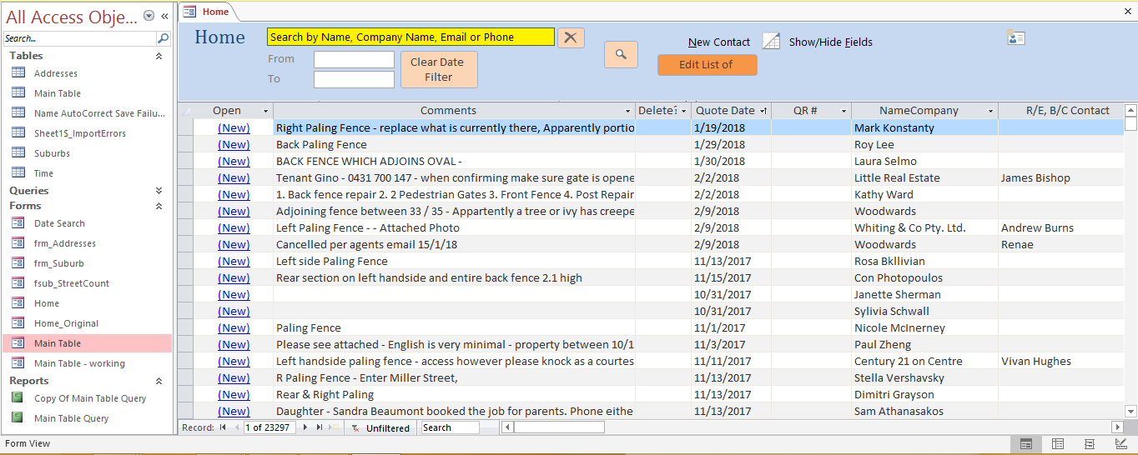
Task: Select the row selector for Kathy Ward
Action: (x=185, y=194)
